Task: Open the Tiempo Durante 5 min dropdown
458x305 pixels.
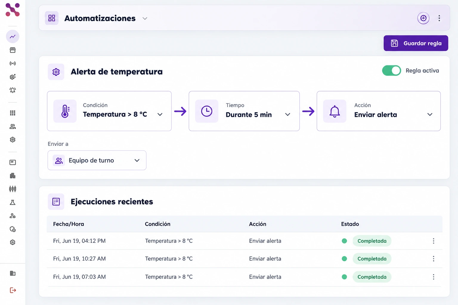Action: tap(244, 111)
